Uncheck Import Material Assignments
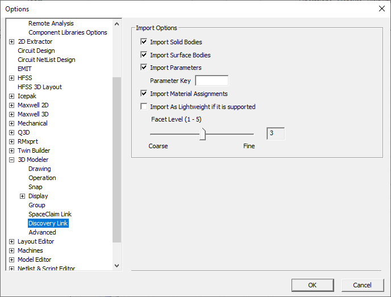 pos(144,93)
